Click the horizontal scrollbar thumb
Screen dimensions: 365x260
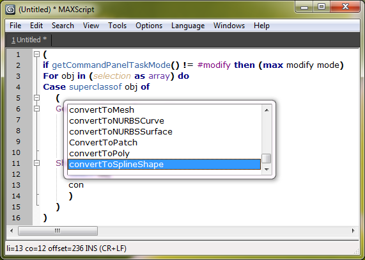58,231
